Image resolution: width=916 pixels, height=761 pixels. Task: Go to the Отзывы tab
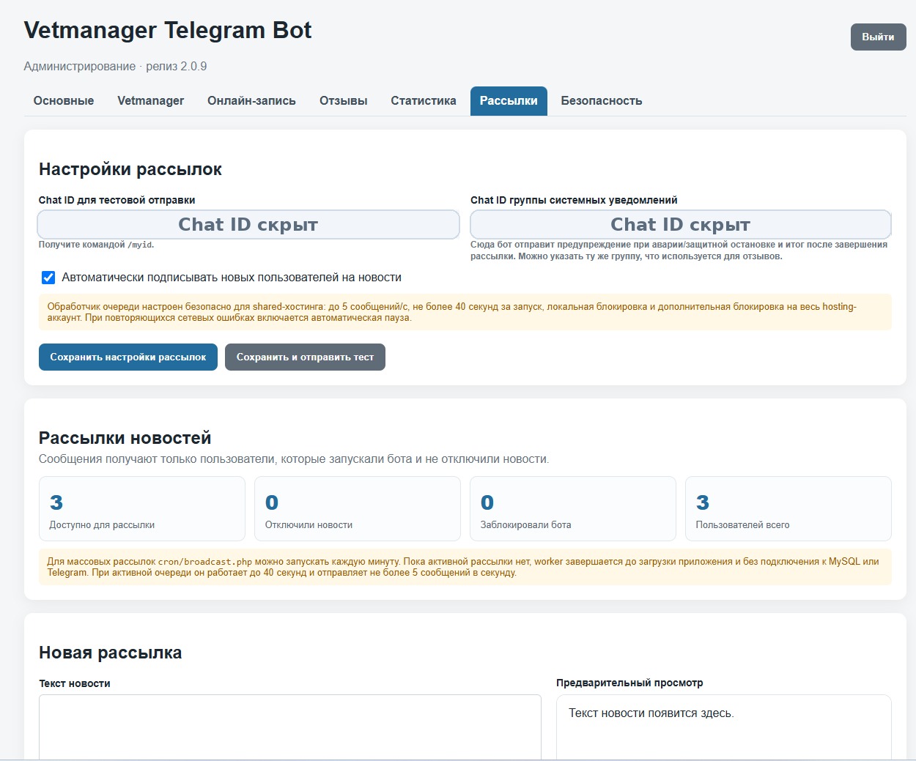coord(343,101)
